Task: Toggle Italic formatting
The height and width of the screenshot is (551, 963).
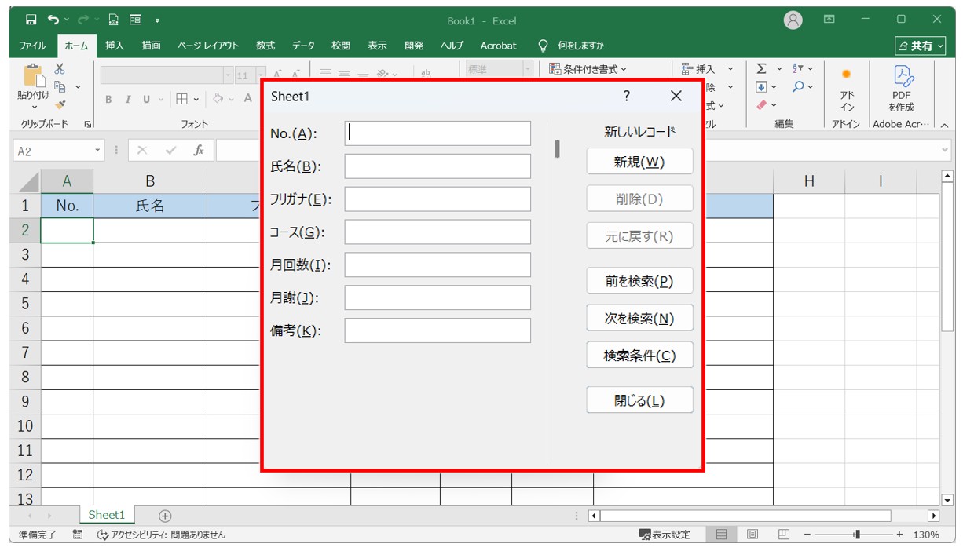Action: (127, 99)
